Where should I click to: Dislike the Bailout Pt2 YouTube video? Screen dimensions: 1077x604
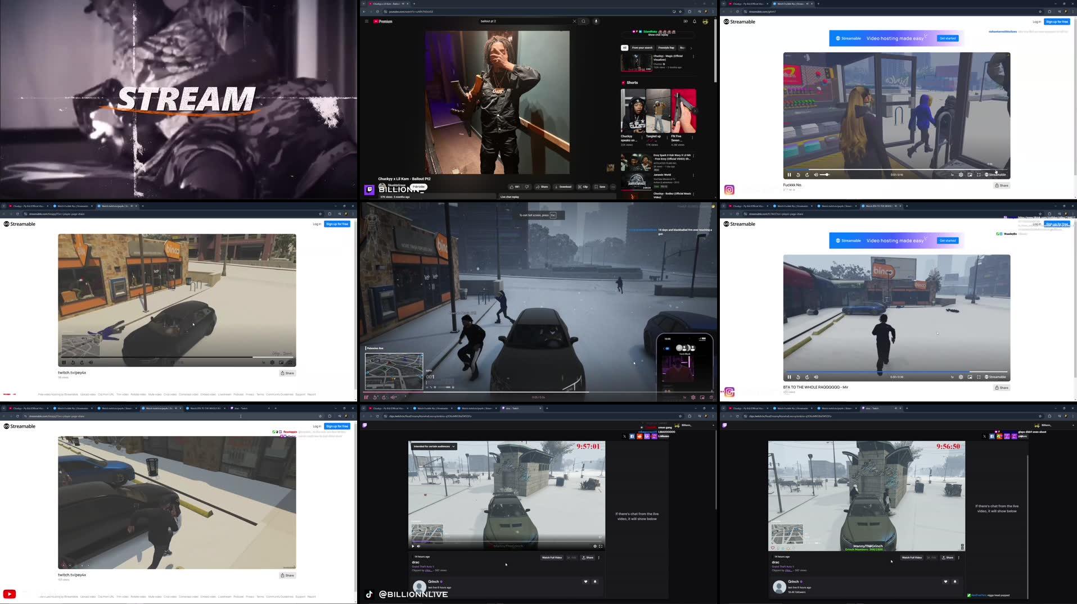point(527,187)
